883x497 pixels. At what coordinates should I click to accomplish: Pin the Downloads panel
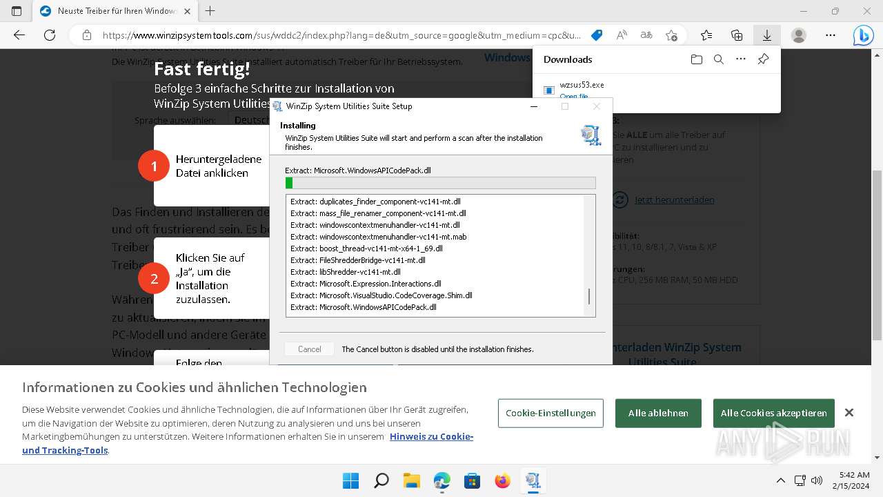763,59
